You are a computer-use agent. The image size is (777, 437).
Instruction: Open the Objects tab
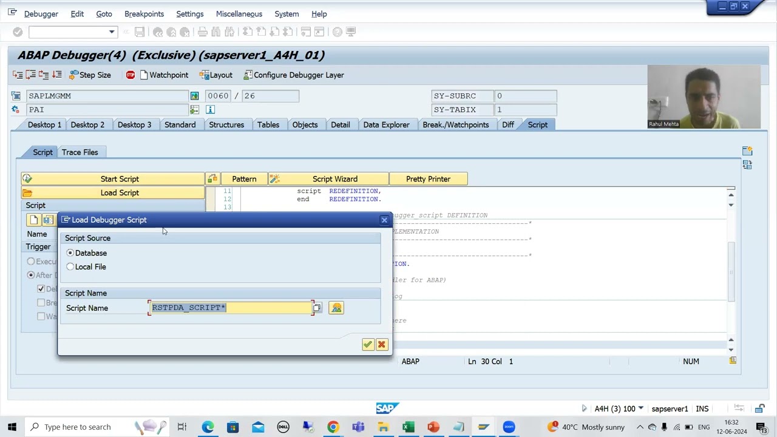(x=305, y=124)
